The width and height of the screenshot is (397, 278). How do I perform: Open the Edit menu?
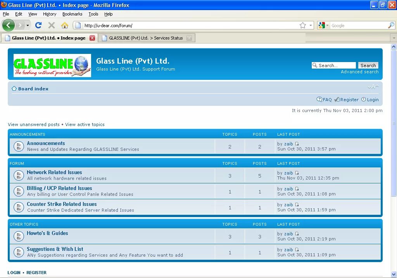(19, 14)
